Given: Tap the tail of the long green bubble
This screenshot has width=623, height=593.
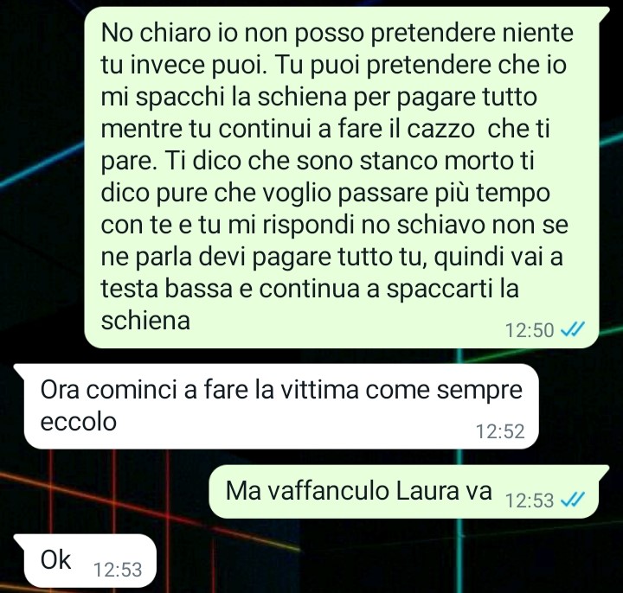Looking at the screenshot, I should (604, 12).
